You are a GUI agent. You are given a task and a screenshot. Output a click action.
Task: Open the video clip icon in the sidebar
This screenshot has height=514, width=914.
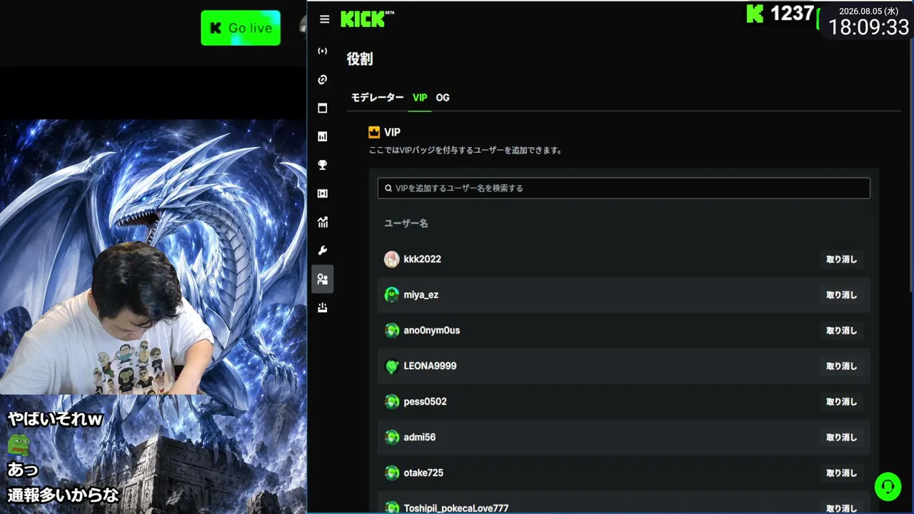[x=323, y=193]
